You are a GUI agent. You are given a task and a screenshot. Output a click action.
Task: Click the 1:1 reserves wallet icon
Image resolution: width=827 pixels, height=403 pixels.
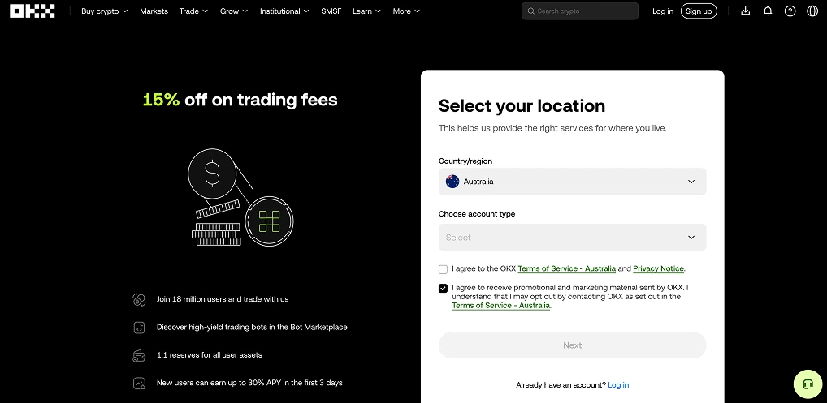[139, 355]
